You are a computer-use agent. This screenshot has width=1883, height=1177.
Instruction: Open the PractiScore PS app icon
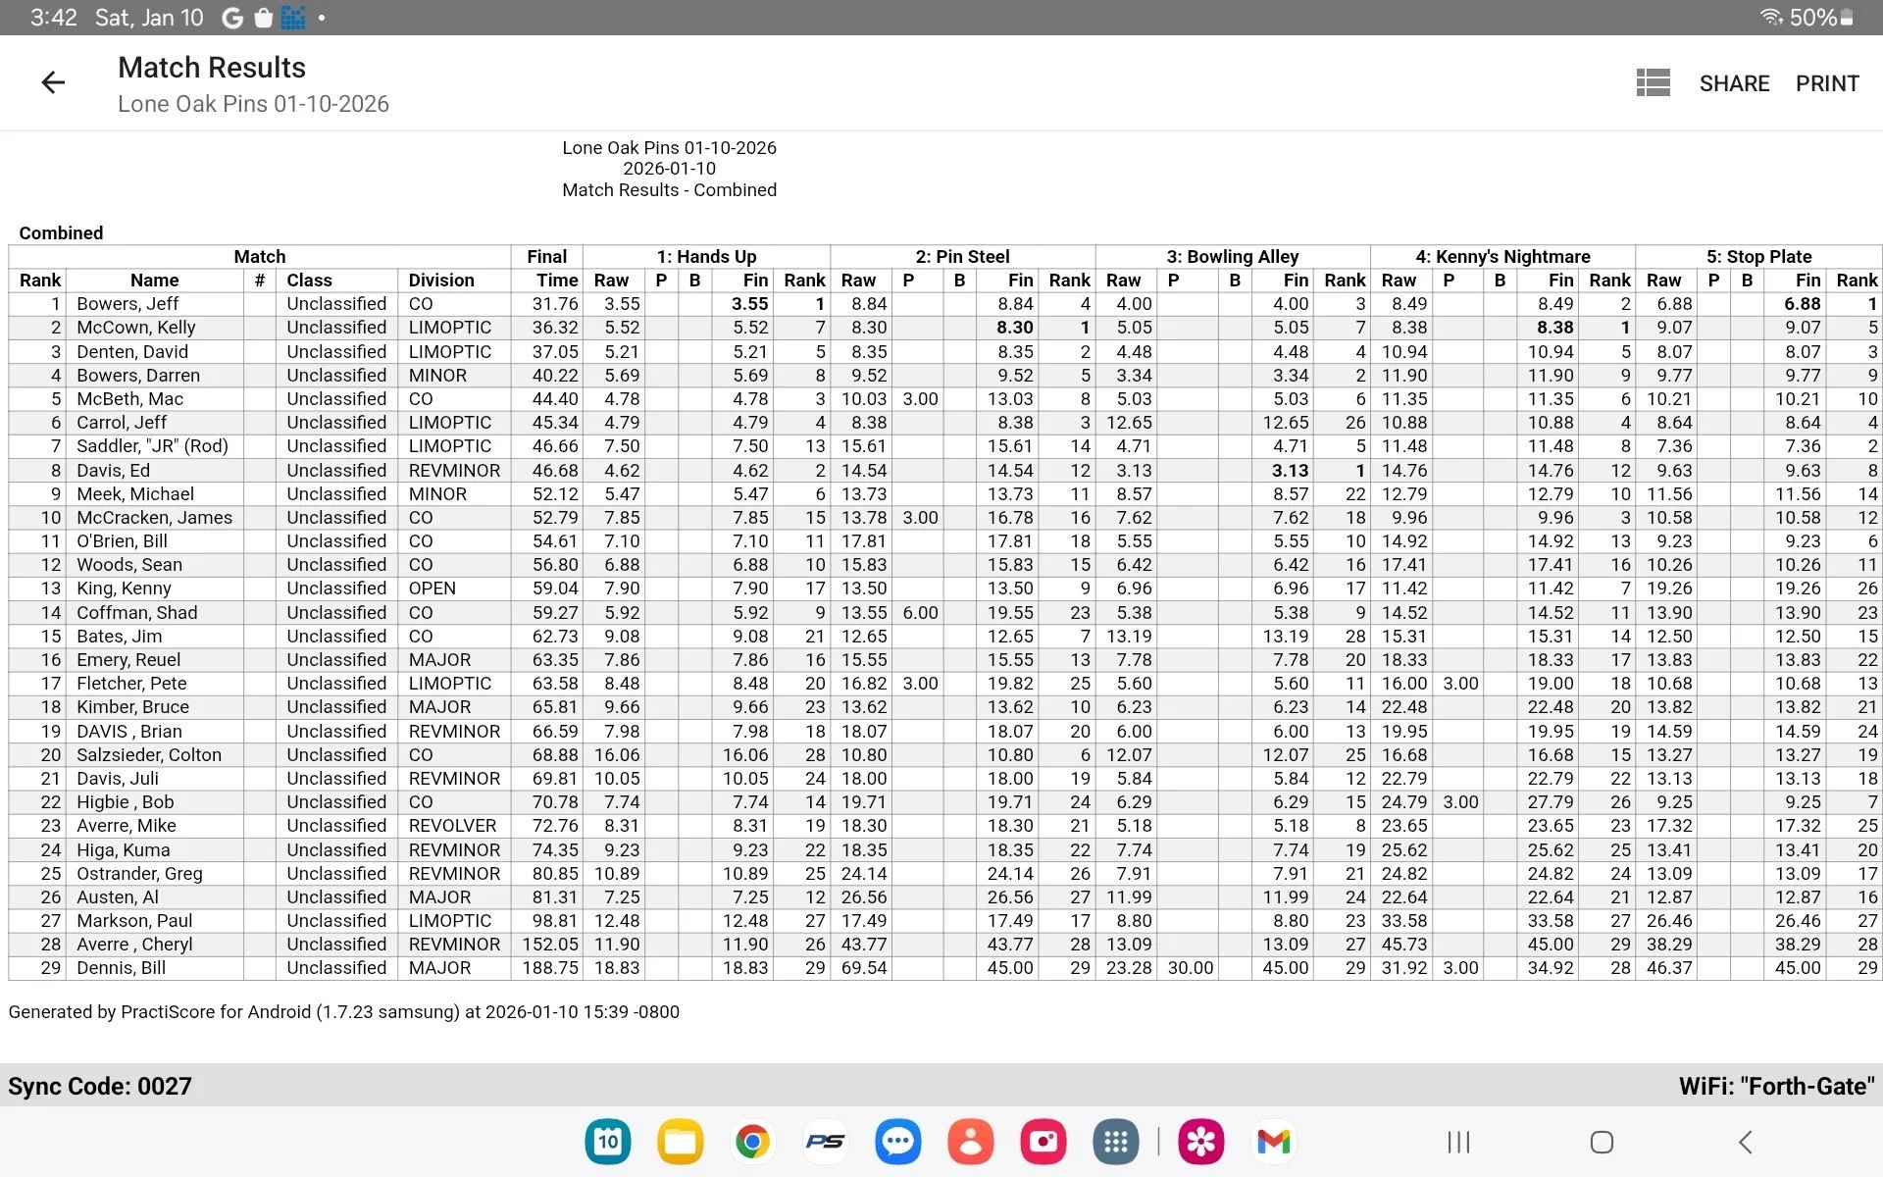click(825, 1142)
